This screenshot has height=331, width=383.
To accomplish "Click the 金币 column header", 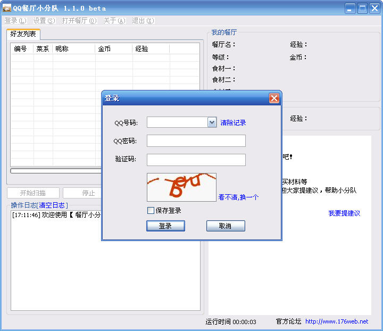I will pos(114,48).
